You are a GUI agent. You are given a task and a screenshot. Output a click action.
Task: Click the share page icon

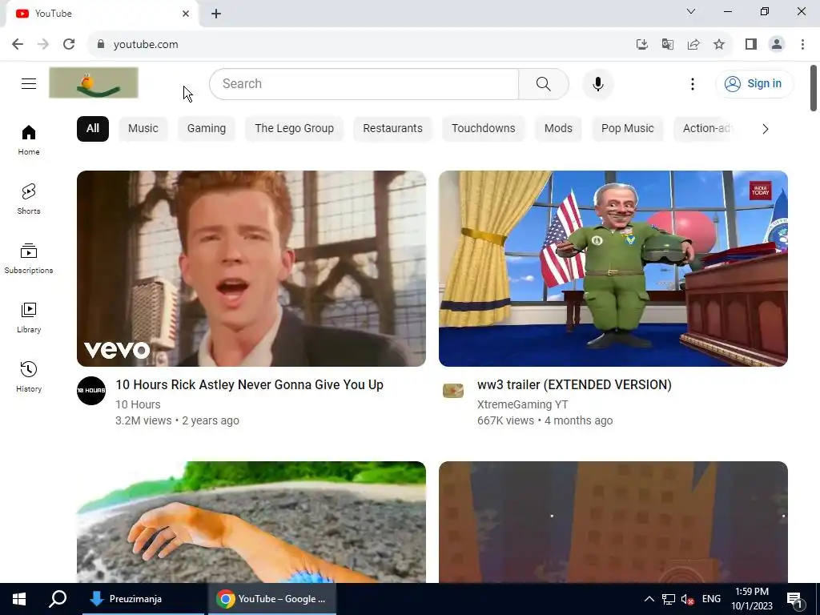click(693, 44)
